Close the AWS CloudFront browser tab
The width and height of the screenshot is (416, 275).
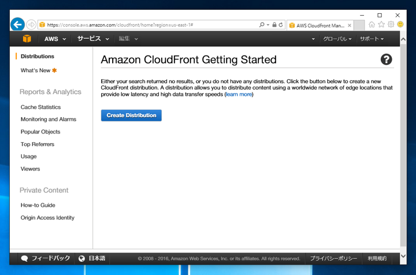point(350,25)
